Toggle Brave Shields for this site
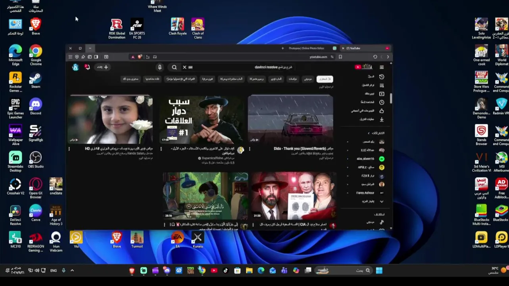 point(140,57)
